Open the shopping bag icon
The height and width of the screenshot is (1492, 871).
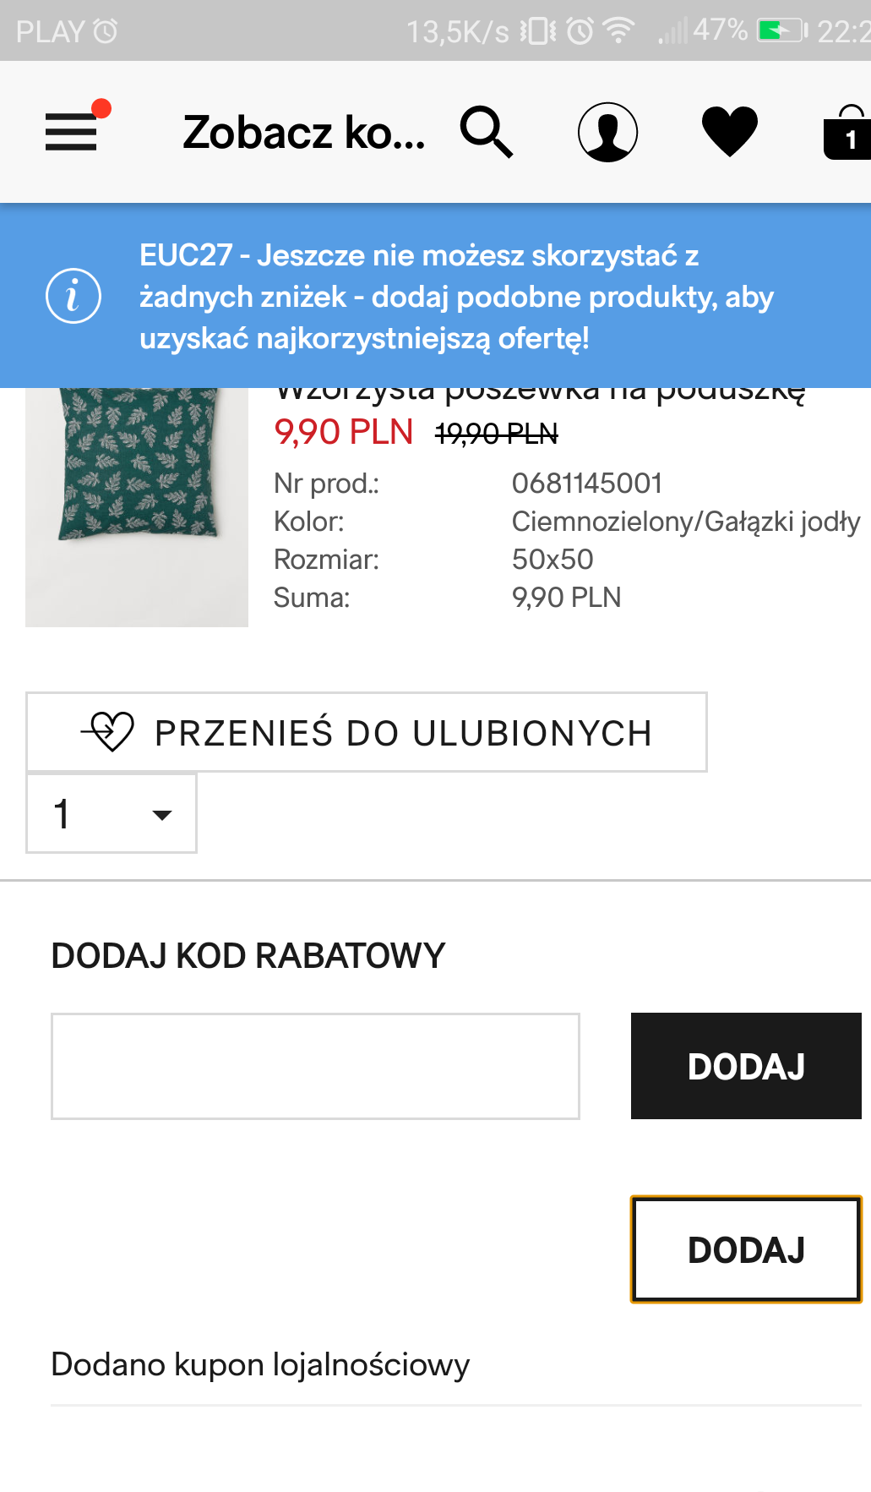(x=847, y=134)
